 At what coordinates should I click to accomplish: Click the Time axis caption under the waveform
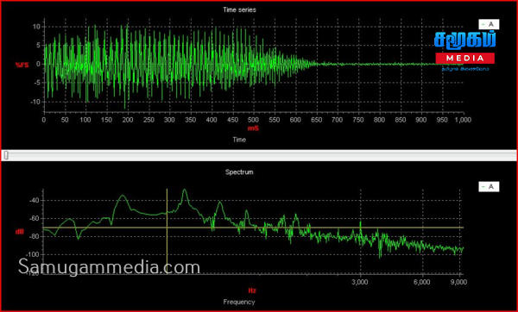pyautogui.click(x=239, y=140)
